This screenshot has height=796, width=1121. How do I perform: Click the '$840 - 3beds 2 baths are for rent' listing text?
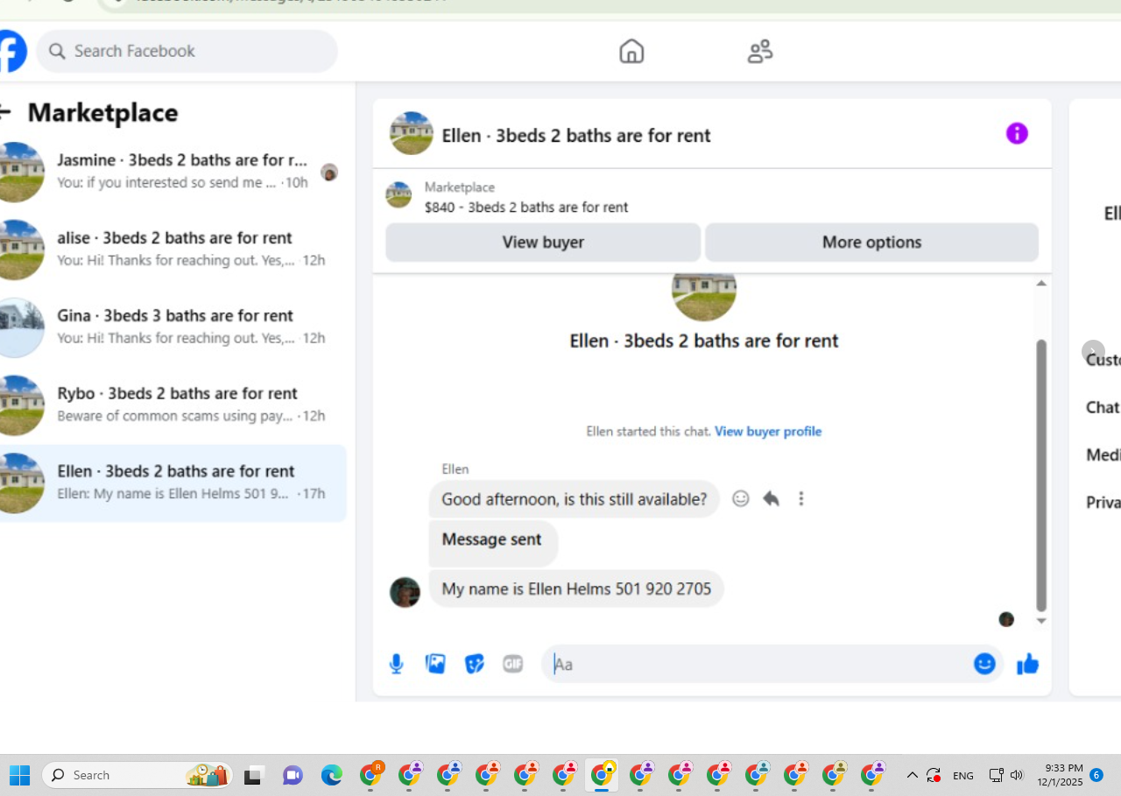526,208
